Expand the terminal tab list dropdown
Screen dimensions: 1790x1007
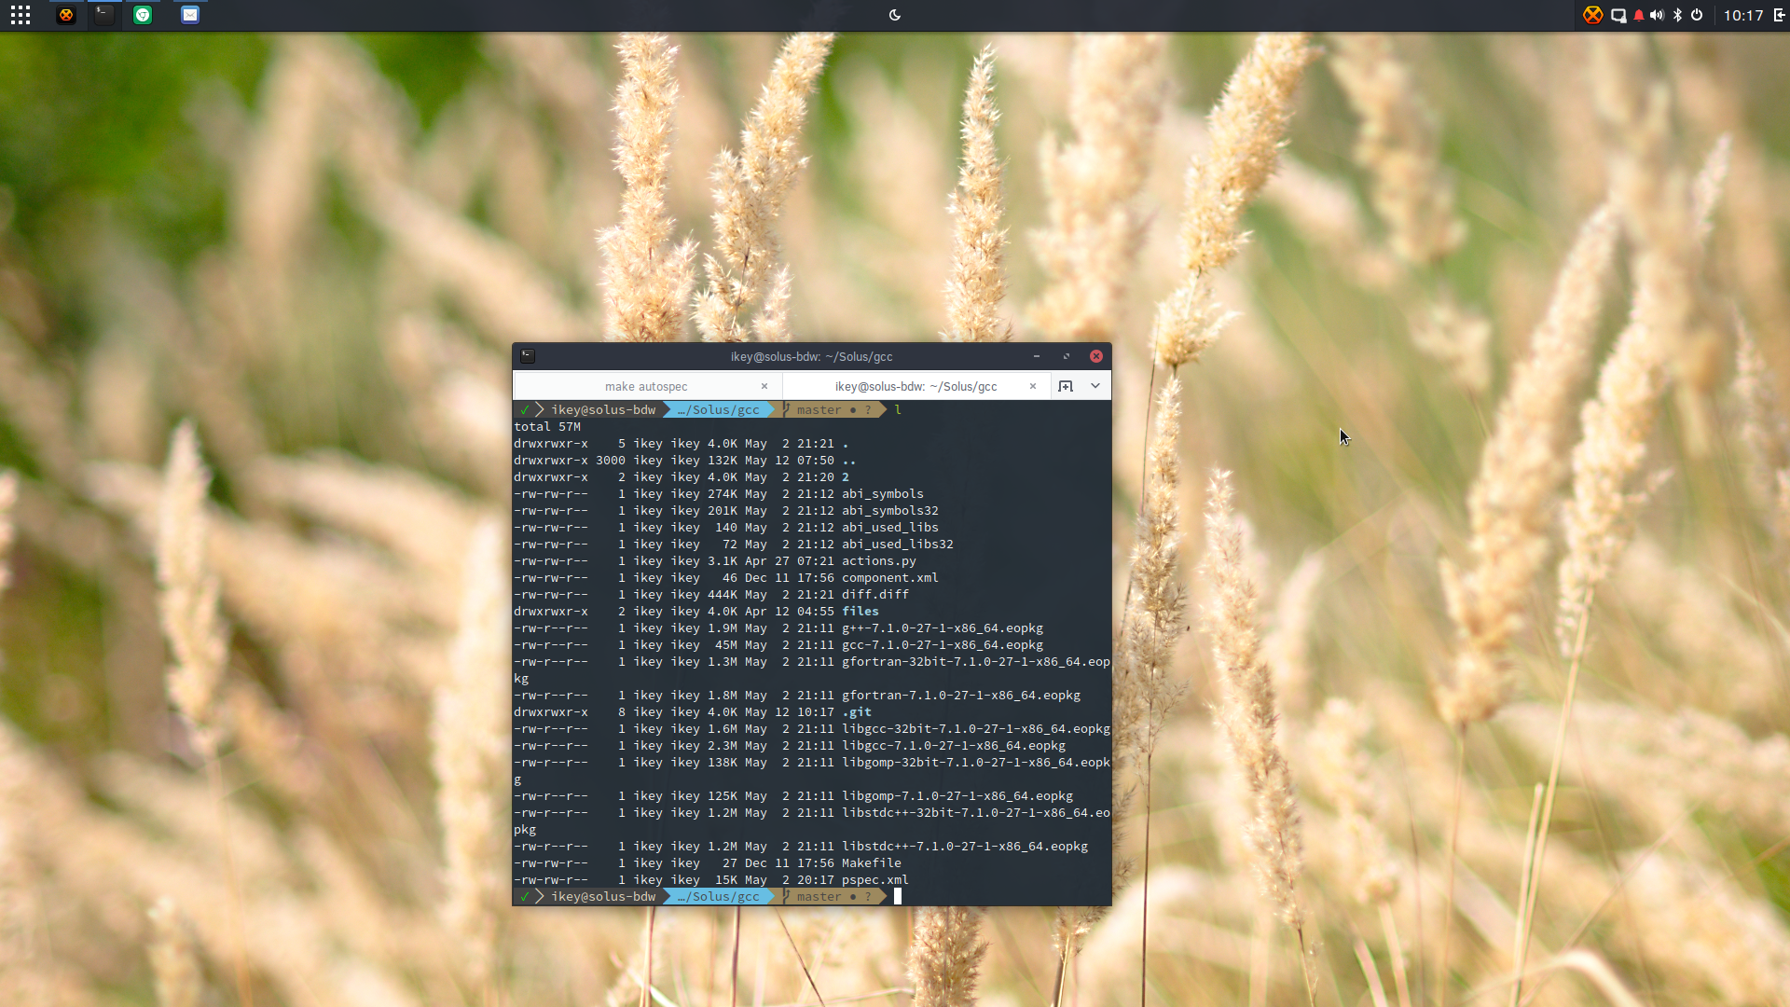pyautogui.click(x=1095, y=386)
